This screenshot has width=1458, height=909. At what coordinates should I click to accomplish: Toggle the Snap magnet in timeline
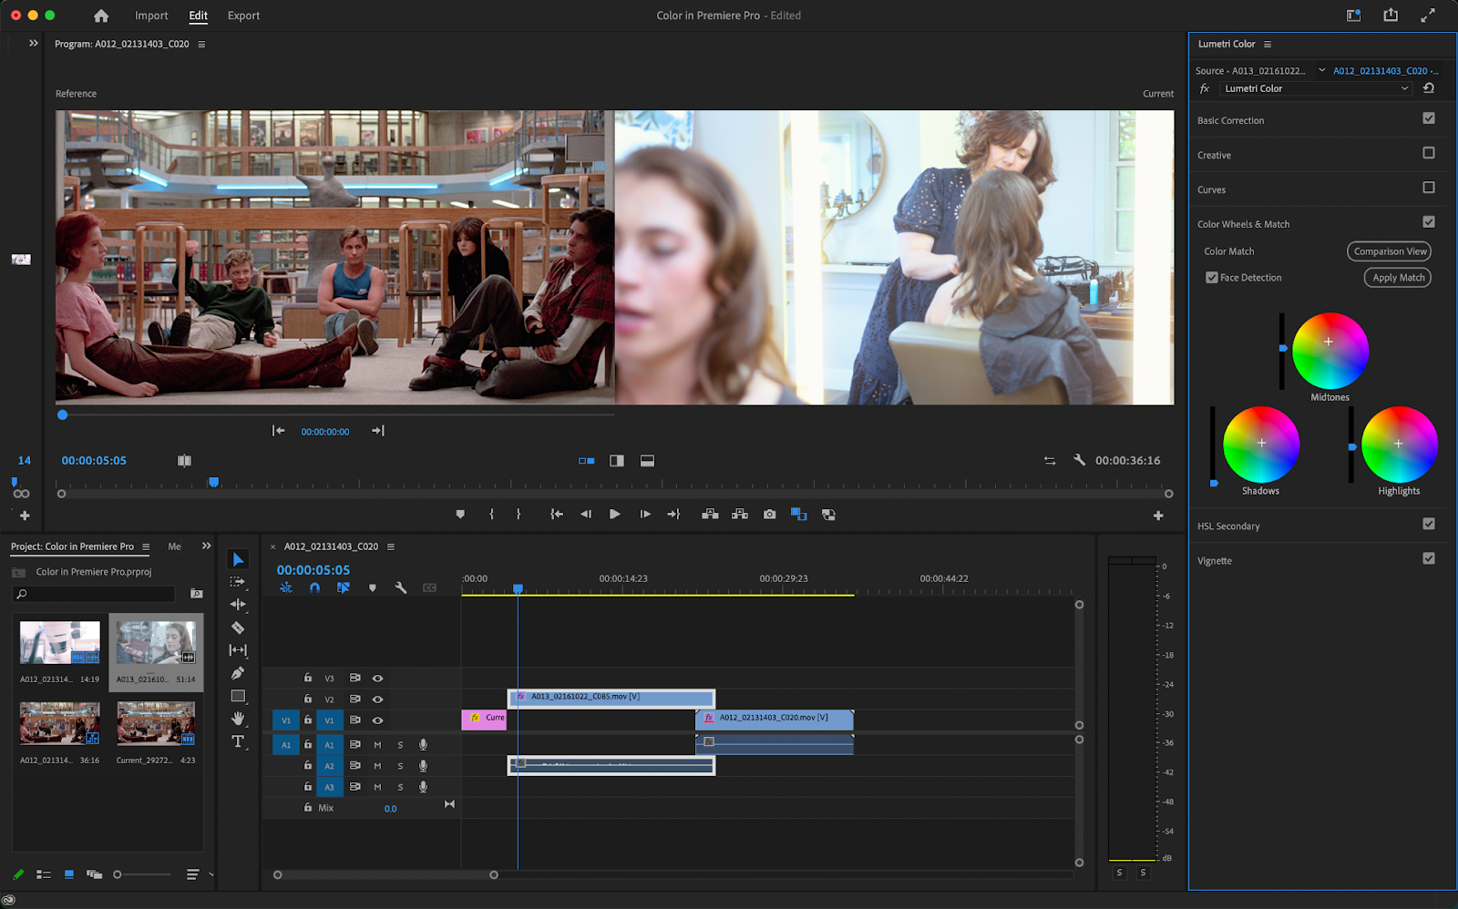(314, 588)
